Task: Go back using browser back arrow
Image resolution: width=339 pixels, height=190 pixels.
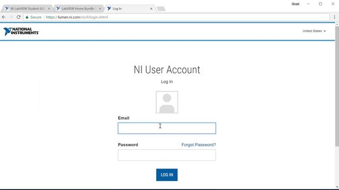Action: coord(4,17)
